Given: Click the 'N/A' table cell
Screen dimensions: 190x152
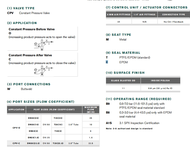Looking at the screenshot, I should point(145,22).
